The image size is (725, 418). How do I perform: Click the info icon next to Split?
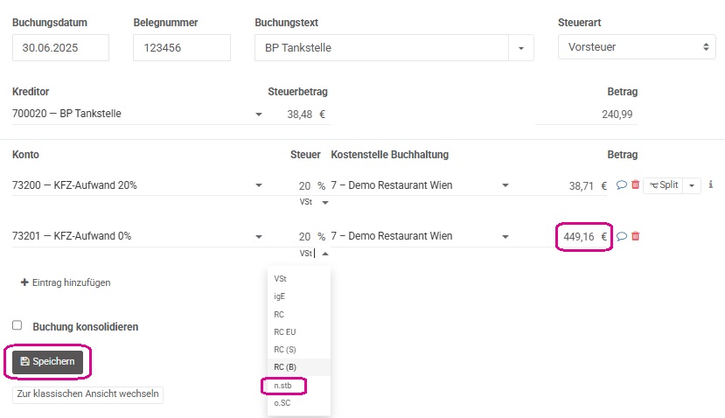pyautogui.click(x=711, y=185)
